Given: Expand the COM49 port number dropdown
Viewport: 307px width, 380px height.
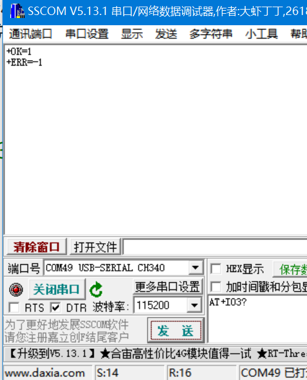Looking at the screenshot, I should [x=195, y=268].
